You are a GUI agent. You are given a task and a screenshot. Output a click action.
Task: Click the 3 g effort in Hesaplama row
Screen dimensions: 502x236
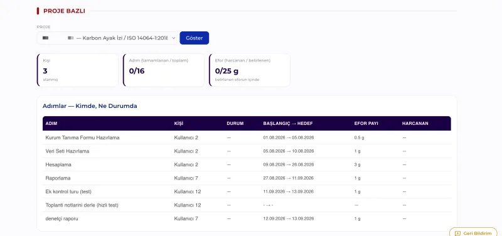pos(357,164)
